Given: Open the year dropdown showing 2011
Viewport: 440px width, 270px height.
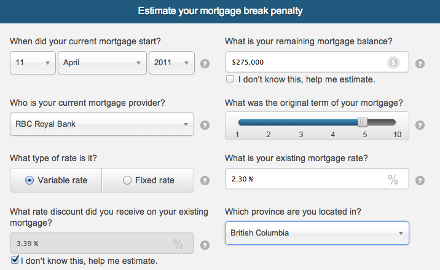Looking at the screenshot, I should [x=171, y=63].
